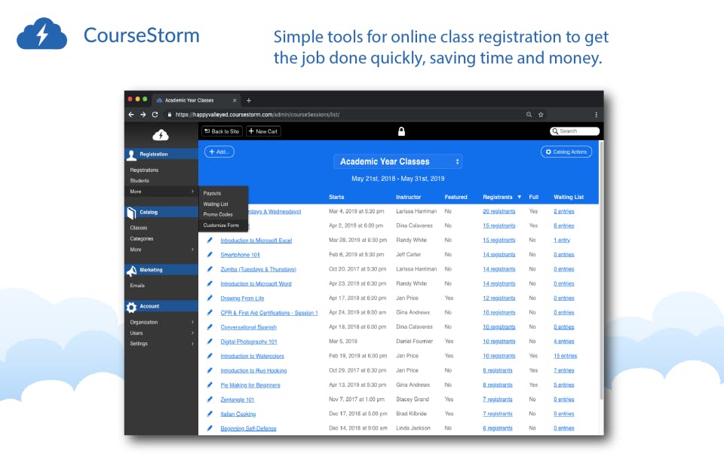Open the Smartphone 101 class link

(x=240, y=255)
